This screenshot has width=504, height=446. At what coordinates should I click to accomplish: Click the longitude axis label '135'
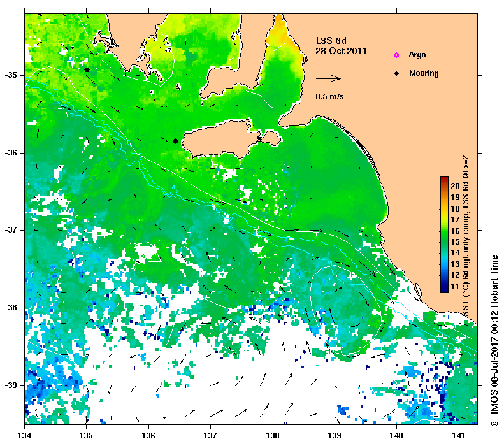(x=86, y=436)
